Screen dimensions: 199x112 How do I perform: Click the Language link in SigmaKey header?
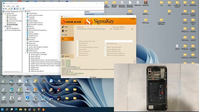[x=133, y=19]
